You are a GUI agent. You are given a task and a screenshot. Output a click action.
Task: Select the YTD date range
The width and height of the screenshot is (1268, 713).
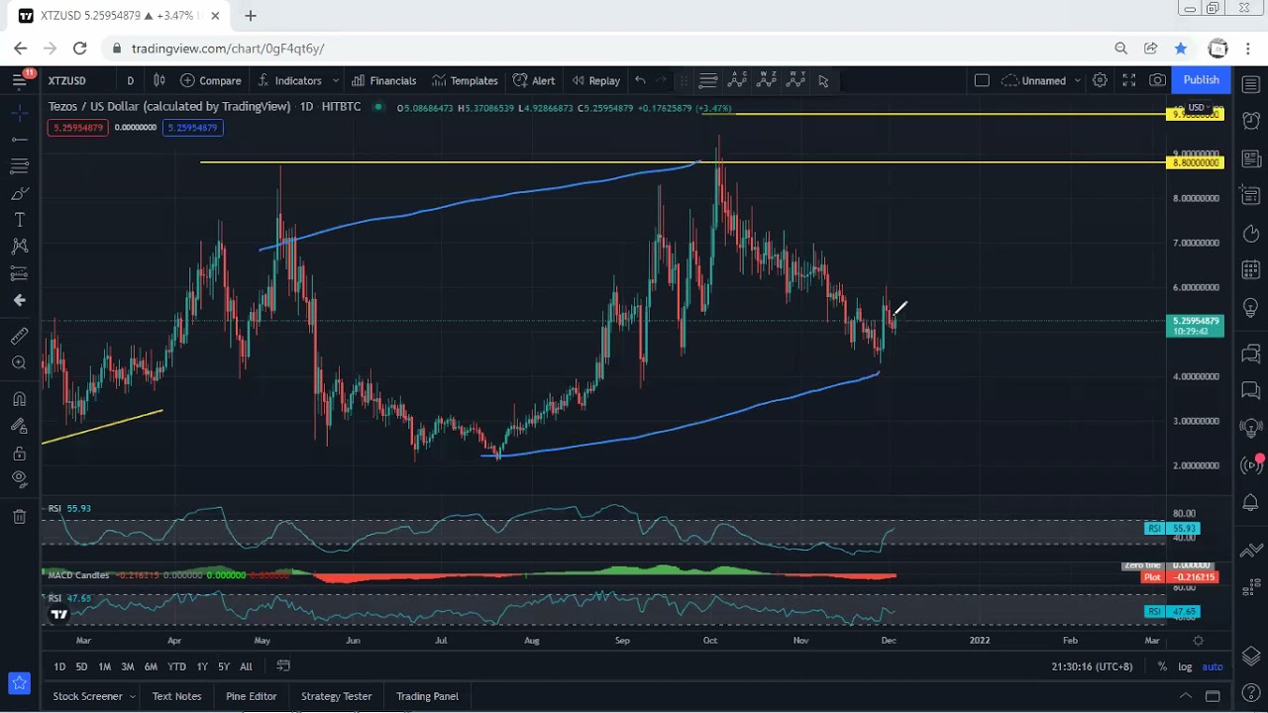point(176,666)
